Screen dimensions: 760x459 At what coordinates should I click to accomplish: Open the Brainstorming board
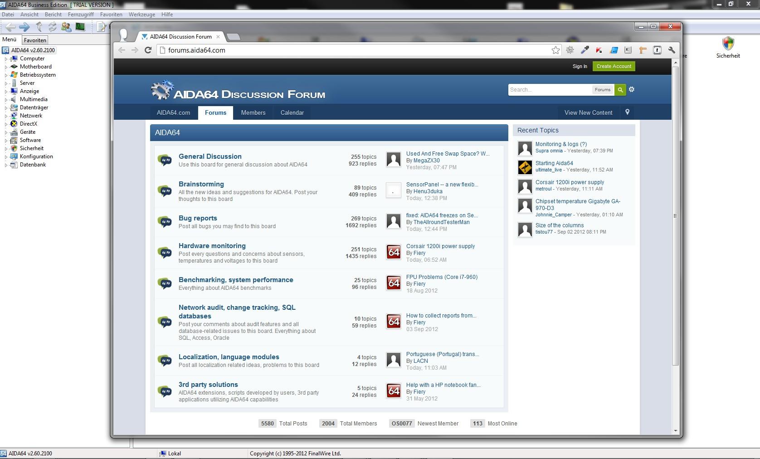click(201, 184)
